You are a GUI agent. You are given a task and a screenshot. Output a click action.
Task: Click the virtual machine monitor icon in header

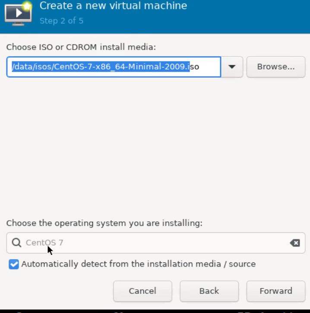(x=17, y=14)
